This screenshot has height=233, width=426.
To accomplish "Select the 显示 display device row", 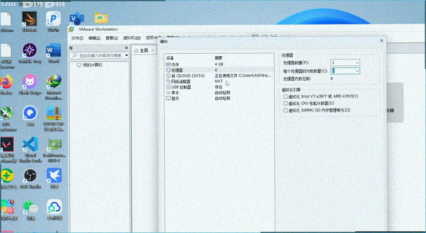I will [x=219, y=99].
